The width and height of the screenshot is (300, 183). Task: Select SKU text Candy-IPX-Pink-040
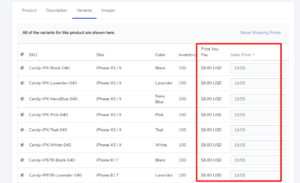coord(48,115)
